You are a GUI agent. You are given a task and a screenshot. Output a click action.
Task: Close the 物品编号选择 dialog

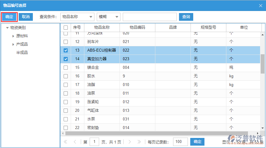click(x=261, y=6)
